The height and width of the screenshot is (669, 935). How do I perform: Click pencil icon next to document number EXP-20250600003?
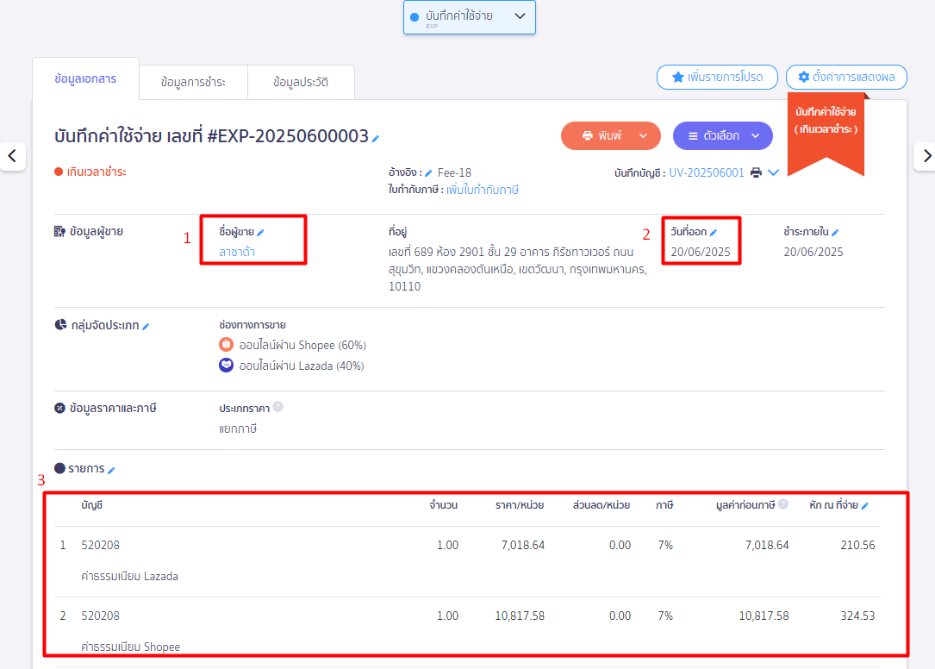pyautogui.click(x=376, y=138)
